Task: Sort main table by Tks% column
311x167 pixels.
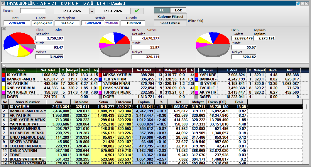Action: (239, 102)
